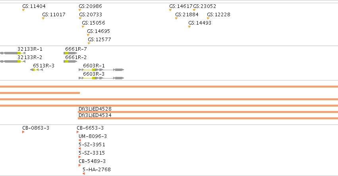Click the red arrow under 5-HA-2768
338x176 pixels.
84,174
